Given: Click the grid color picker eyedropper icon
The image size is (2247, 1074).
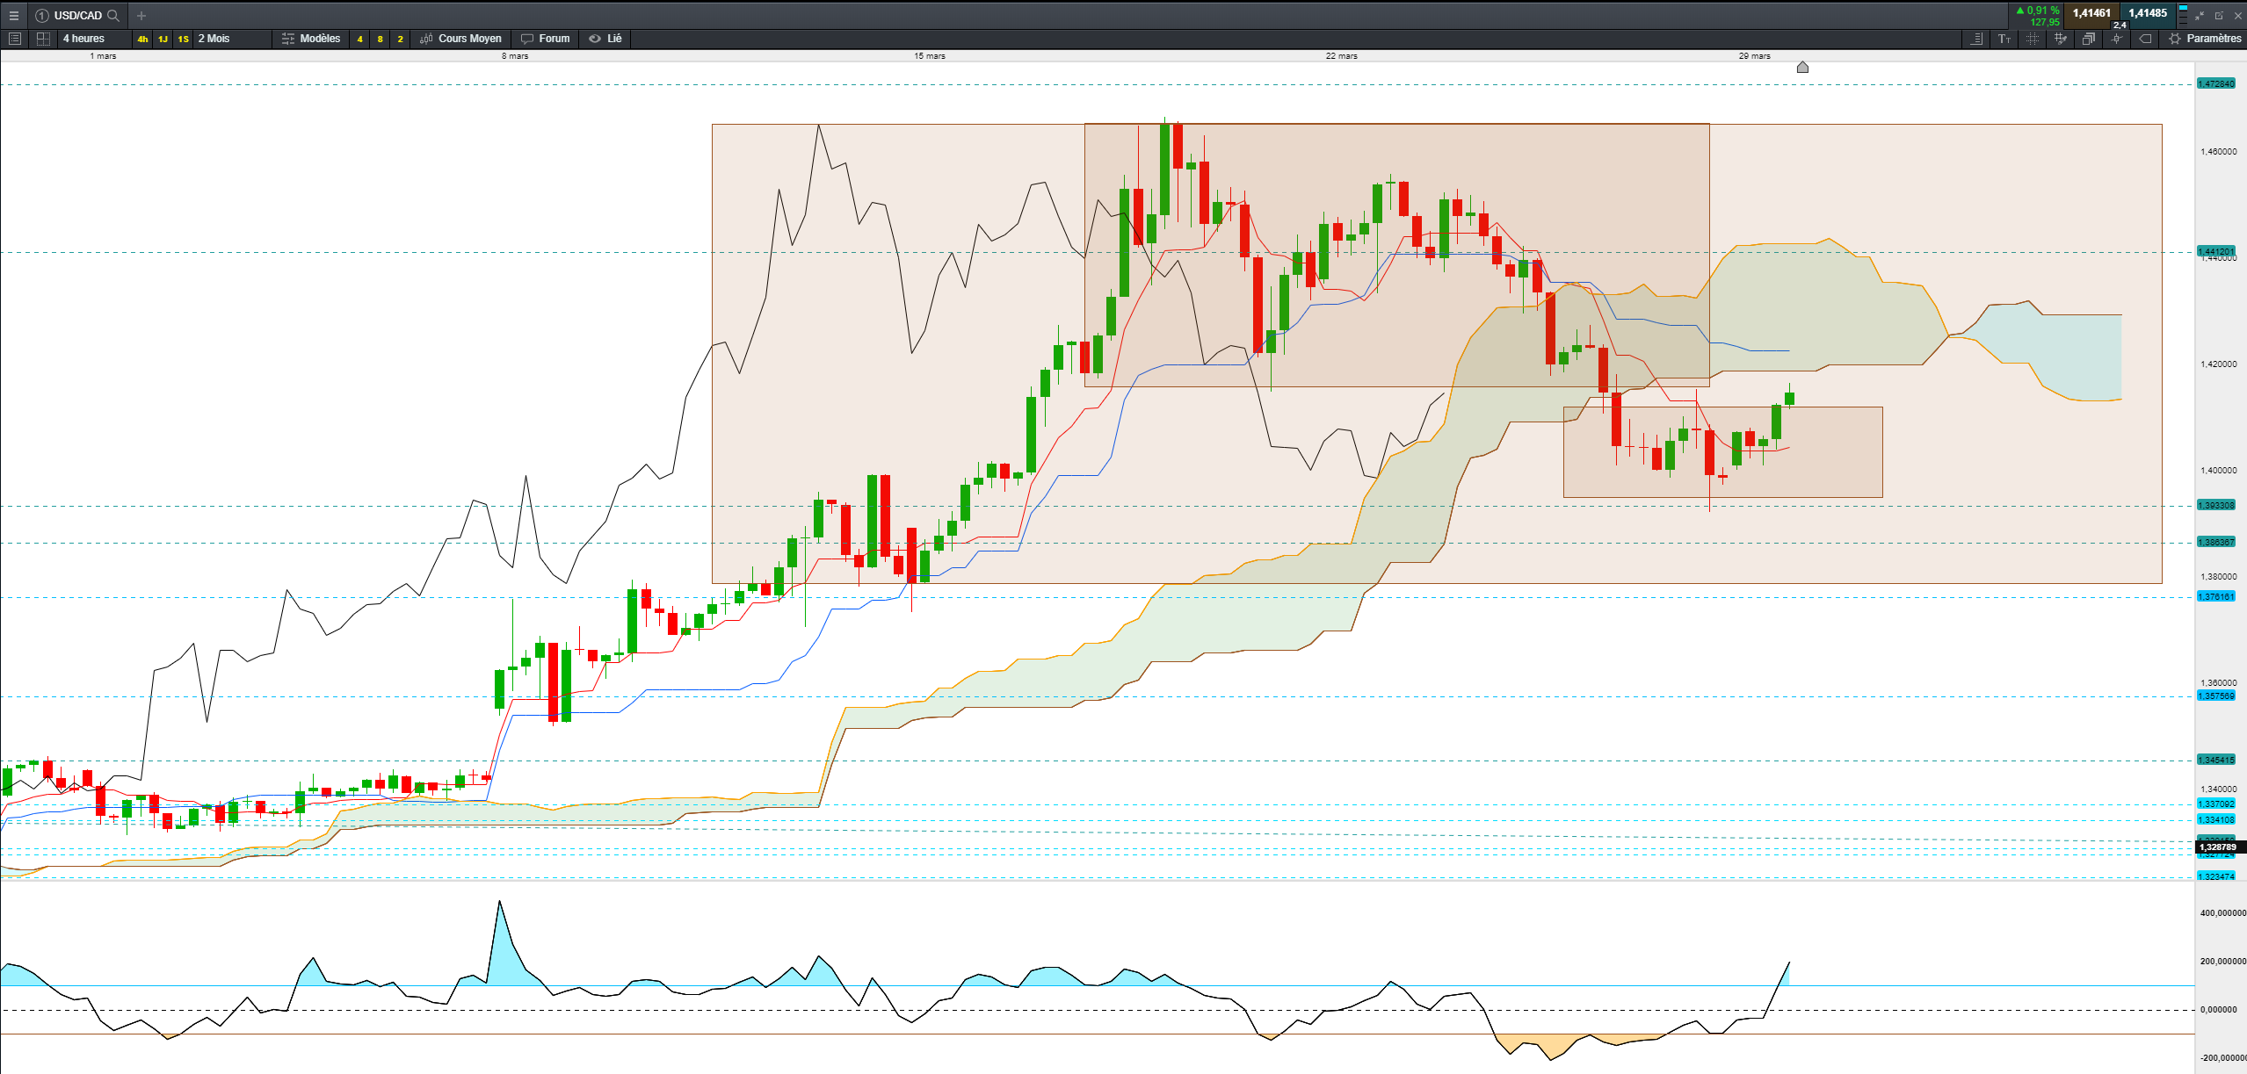Looking at the screenshot, I should [2061, 39].
